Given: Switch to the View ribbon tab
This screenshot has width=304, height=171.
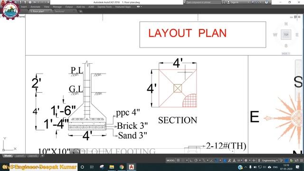Looking at the screenshot, I should (x=47, y=7).
